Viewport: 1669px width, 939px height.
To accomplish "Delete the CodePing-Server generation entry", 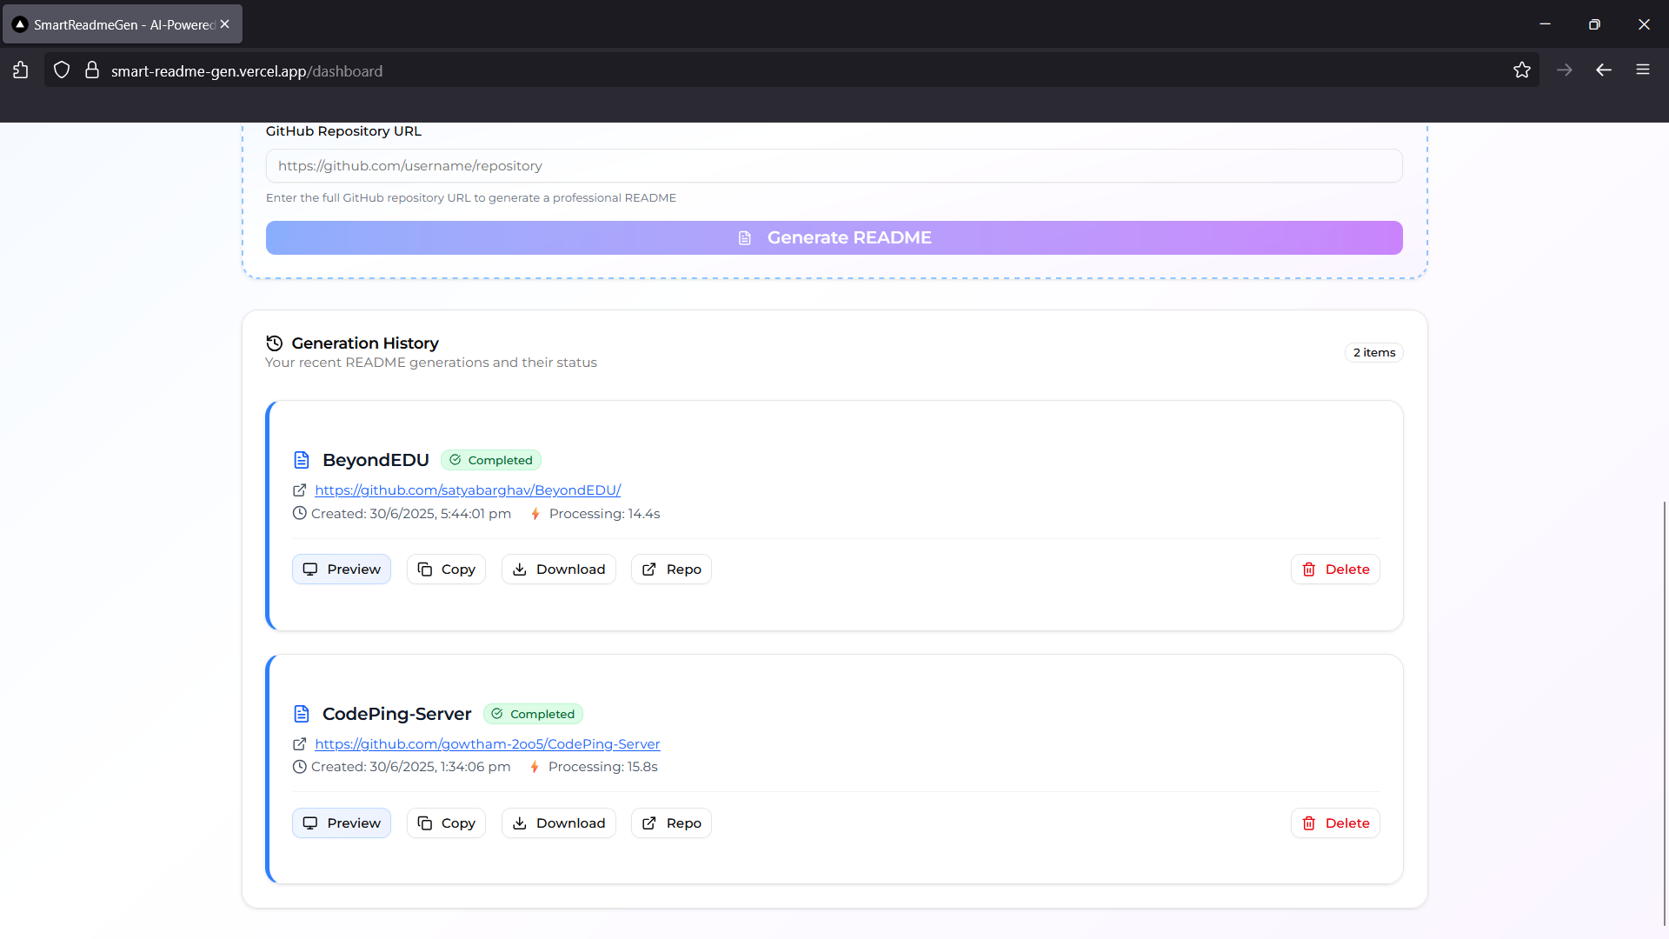I will point(1335,823).
